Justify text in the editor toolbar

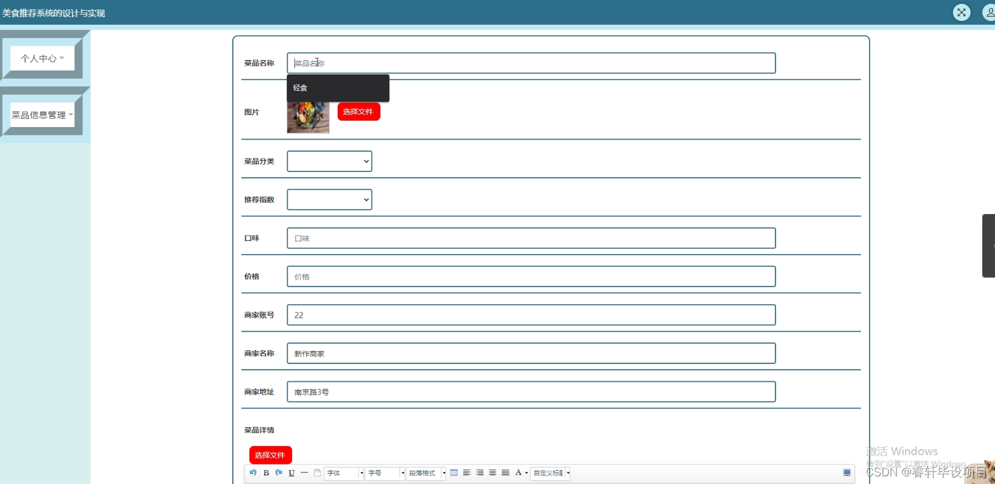click(x=505, y=473)
